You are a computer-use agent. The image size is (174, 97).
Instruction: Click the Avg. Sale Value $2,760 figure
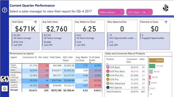click(57, 29)
